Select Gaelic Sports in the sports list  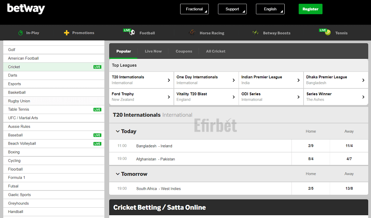tap(54, 194)
